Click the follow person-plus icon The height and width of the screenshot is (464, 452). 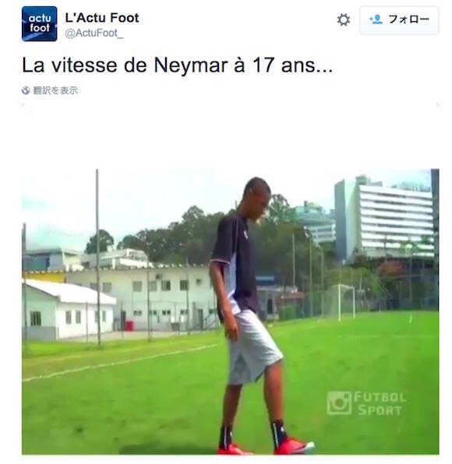(376, 19)
